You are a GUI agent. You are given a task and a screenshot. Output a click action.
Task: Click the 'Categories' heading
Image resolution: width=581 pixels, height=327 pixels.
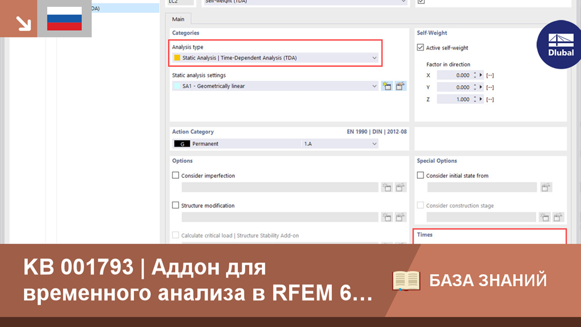186,32
